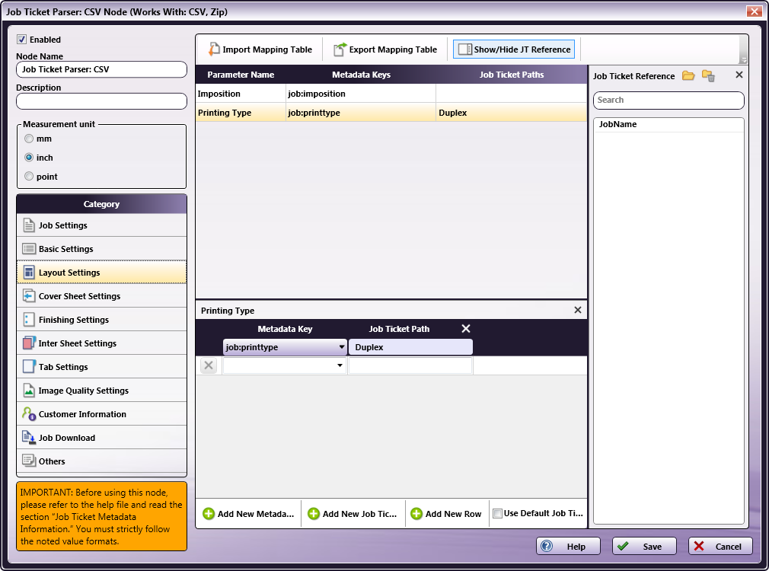This screenshot has height=571, width=769.
Task: Close the Job Ticket Reference panel
Action: point(739,75)
